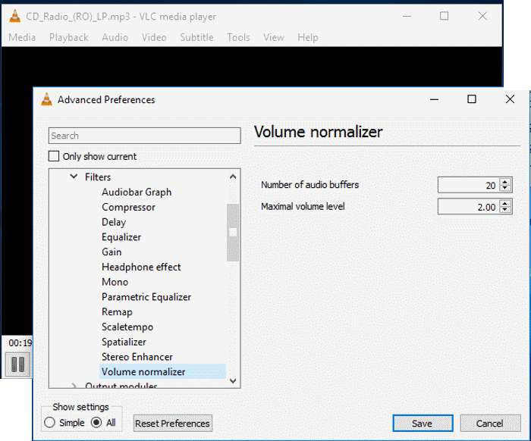531x441 pixels.
Task: Select Delay filter
Action: click(114, 222)
